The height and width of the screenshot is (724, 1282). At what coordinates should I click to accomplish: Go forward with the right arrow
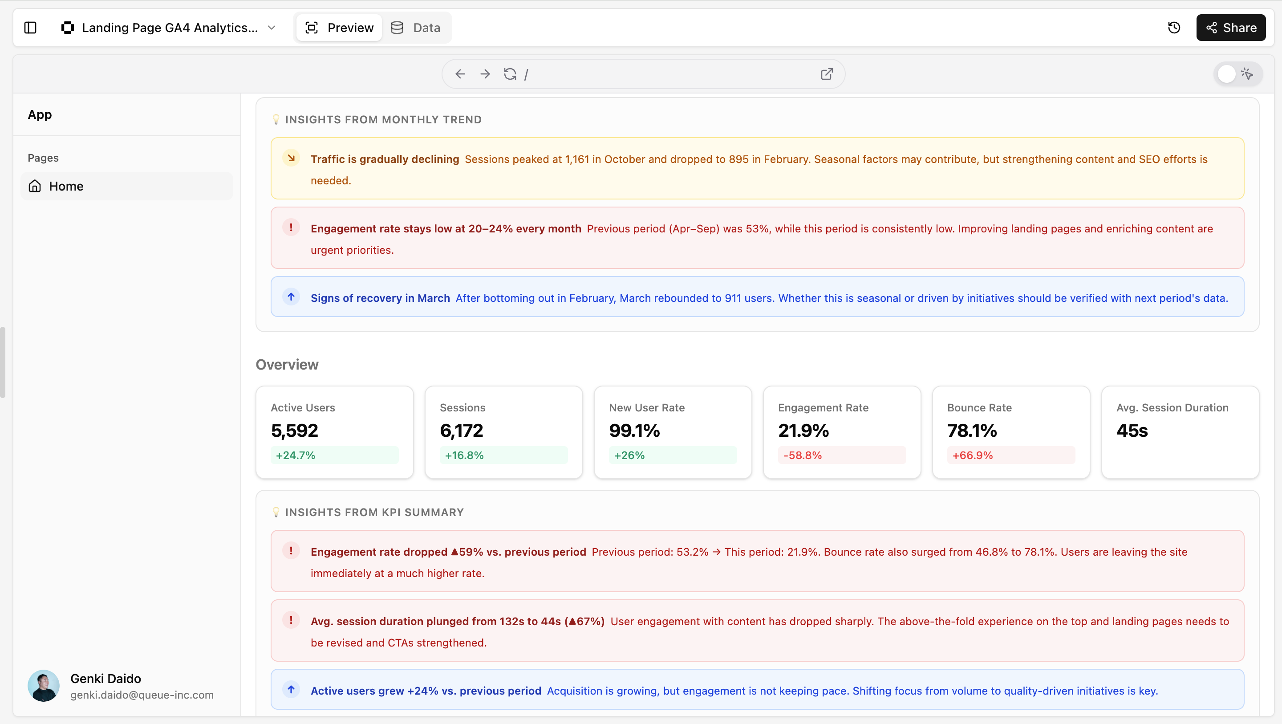485,74
